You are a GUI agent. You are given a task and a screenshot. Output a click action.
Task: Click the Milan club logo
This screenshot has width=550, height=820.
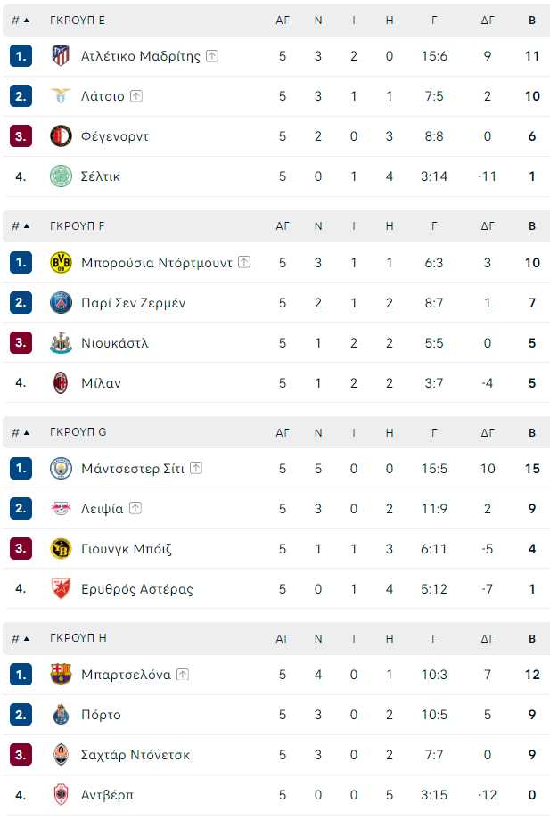pyautogui.click(x=61, y=382)
